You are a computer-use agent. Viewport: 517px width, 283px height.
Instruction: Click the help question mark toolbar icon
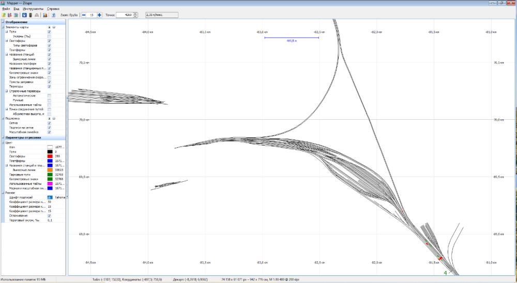(53, 15)
